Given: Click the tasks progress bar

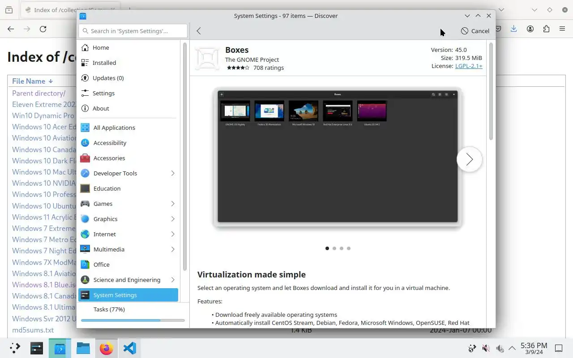Looking at the screenshot, I should tap(133, 320).
